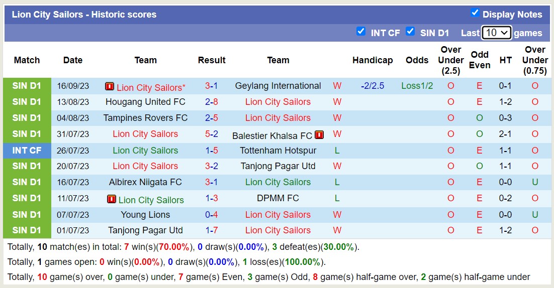This screenshot has height=288, width=554.
Task: Click Tampines Rovers FC team name
Action: 145,118
